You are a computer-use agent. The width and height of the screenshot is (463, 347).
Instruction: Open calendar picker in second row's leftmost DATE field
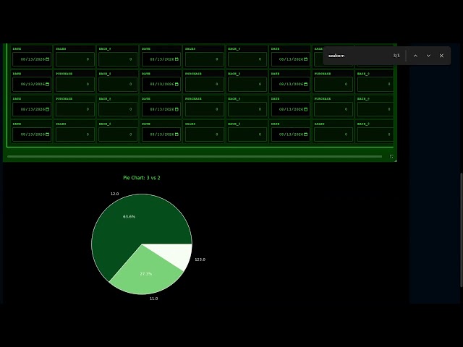(47, 84)
